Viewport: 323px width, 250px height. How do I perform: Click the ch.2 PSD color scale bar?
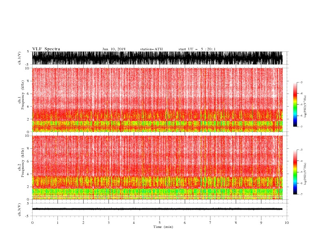(x=295, y=172)
